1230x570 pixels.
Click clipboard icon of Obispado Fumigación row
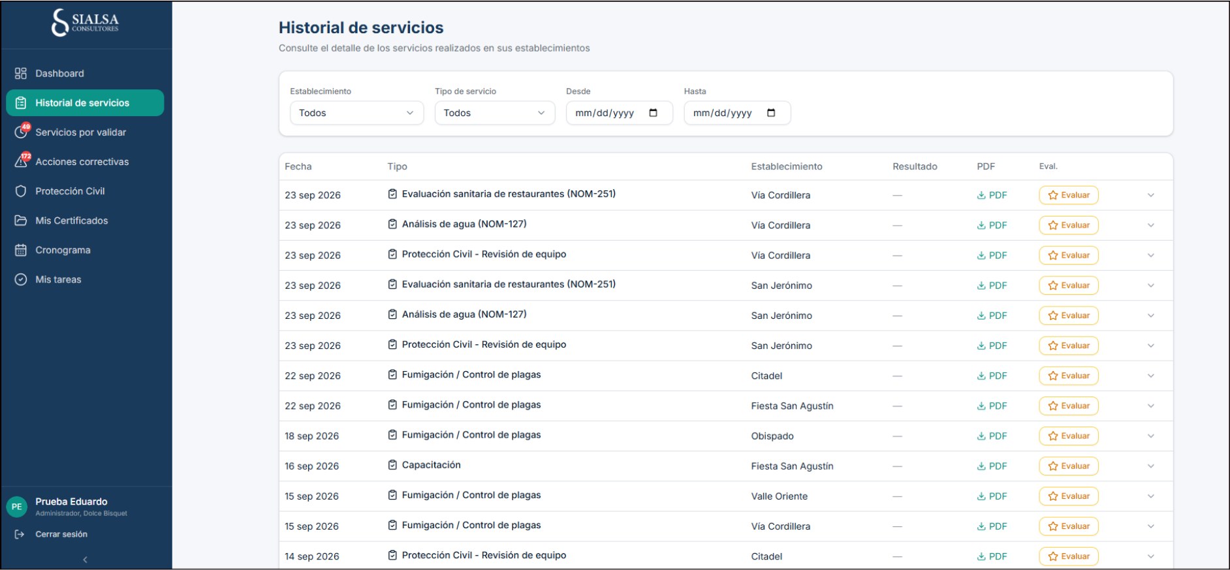(392, 435)
